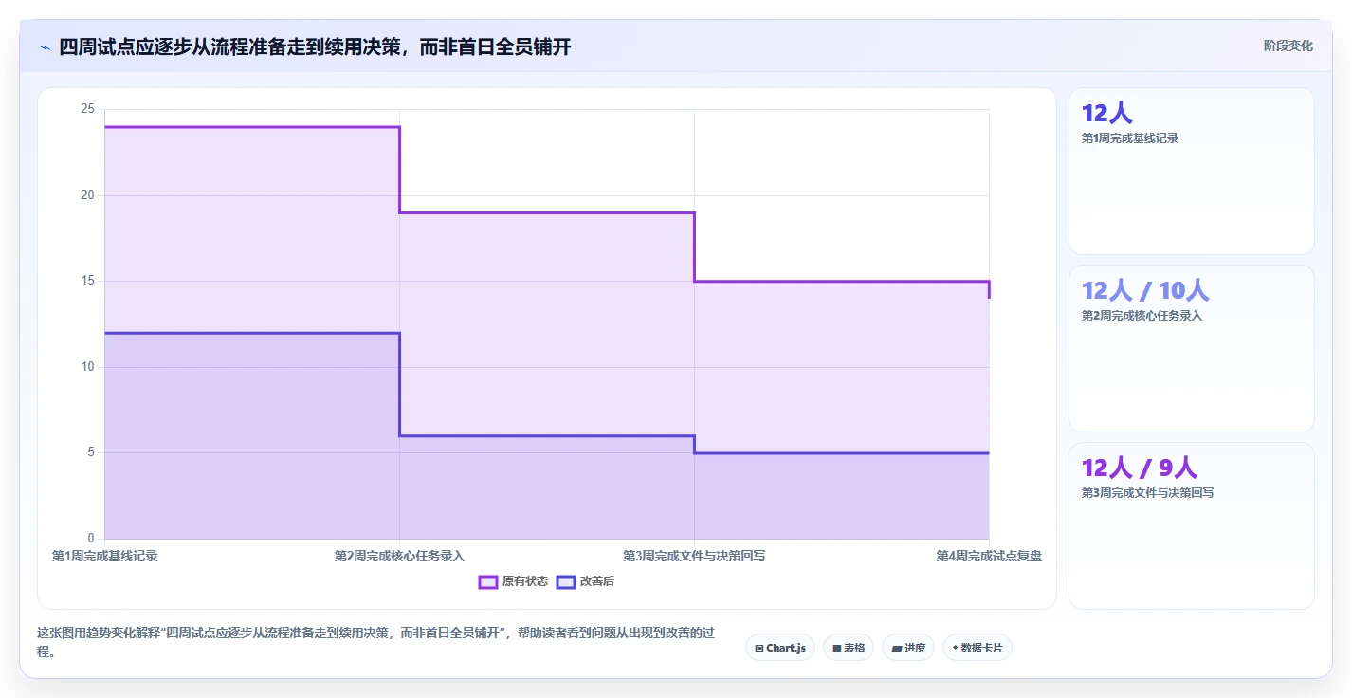Click x-axis label 第3周完成文件与决策回写 under chart

pyautogui.click(x=694, y=556)
